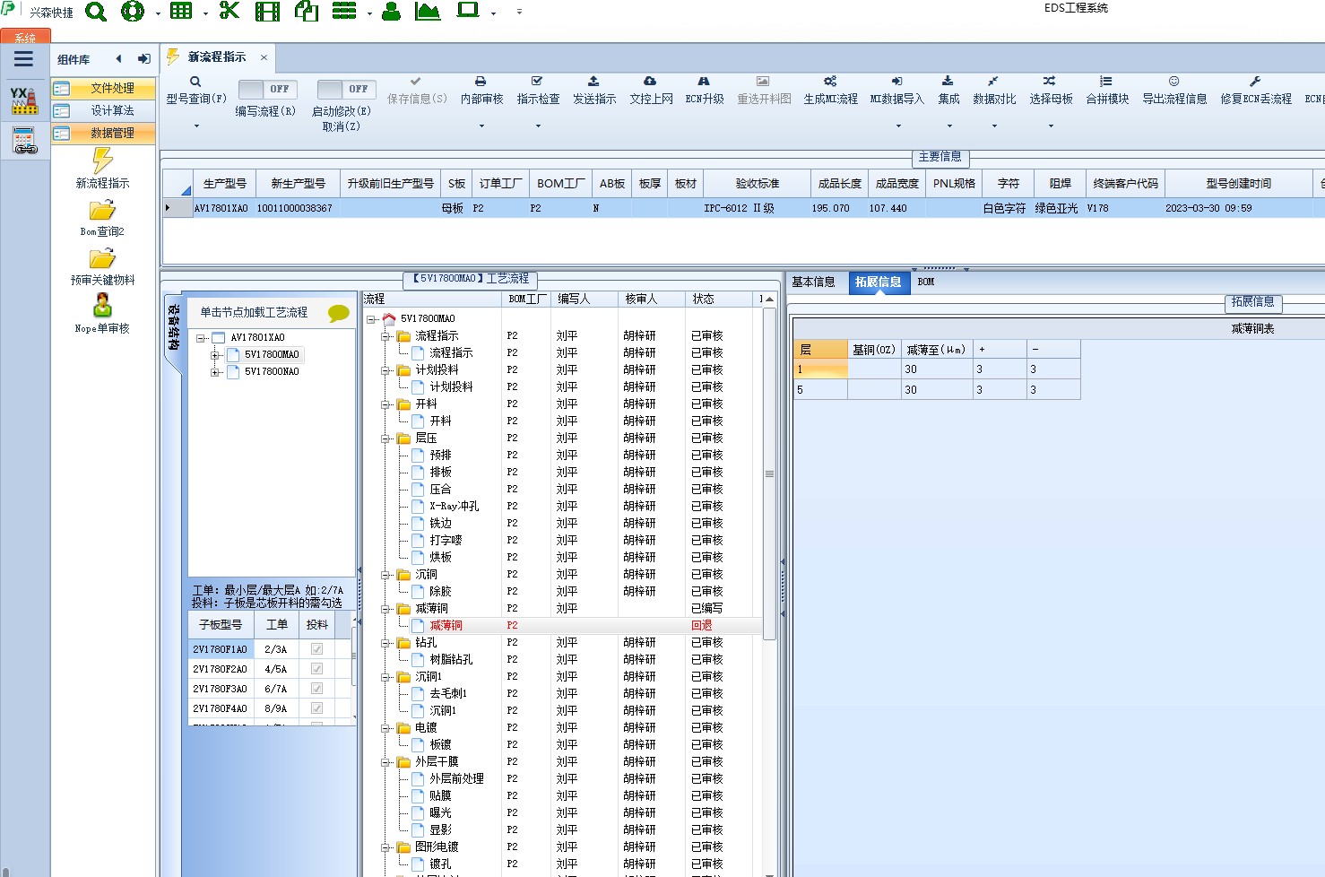The height and width of the screenshot is (877, 1325).
Task: Click 指示检查 toolbar button
Action: click(538, 90)
